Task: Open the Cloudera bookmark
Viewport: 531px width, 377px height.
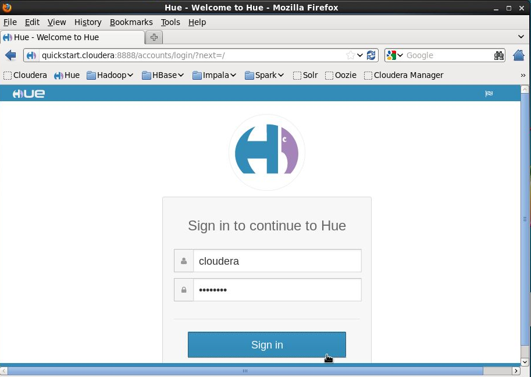Action: click(x=25, y=75)
